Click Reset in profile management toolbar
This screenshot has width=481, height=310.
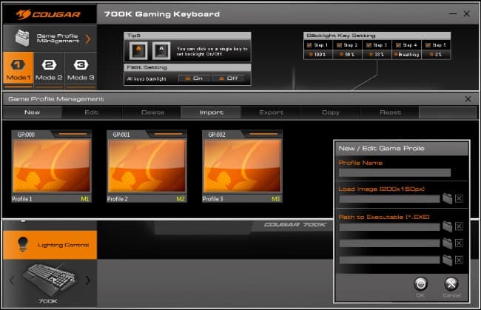390,112
